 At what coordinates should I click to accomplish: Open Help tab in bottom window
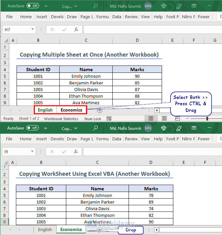(x=158, y=139)
